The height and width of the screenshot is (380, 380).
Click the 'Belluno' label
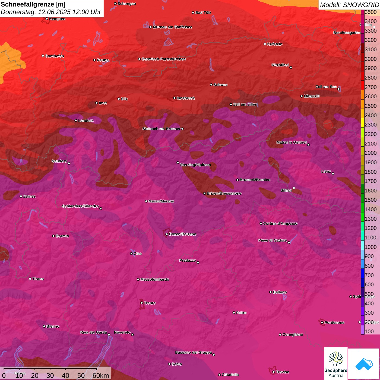[x=280, y=292]
